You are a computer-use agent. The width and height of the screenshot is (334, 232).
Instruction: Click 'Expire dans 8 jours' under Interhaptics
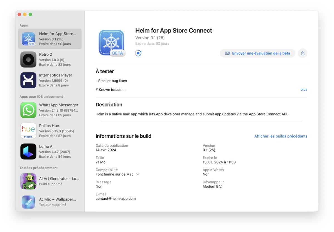[54, 85]
